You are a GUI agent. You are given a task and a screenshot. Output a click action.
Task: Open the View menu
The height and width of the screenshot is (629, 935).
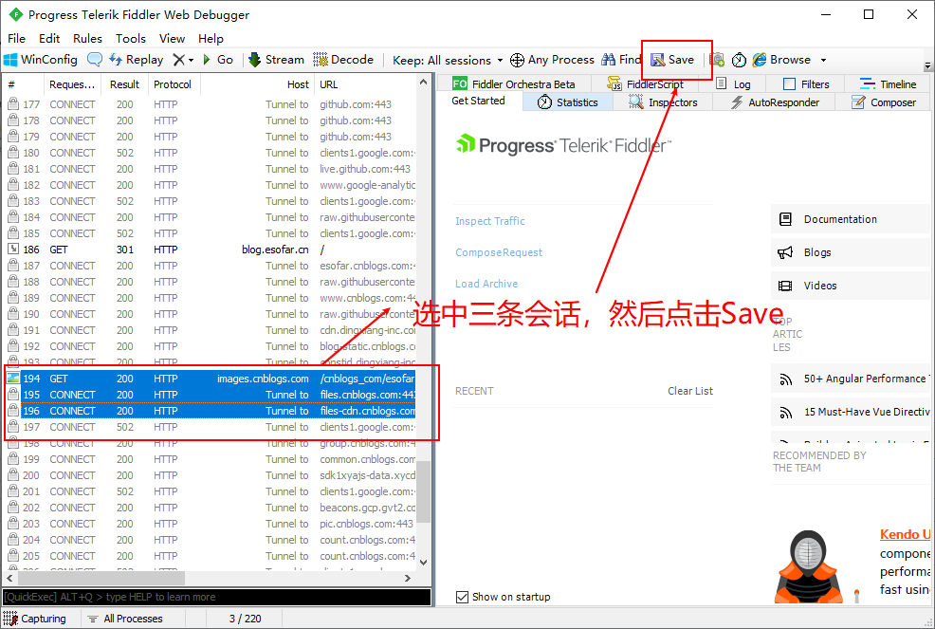172,38
